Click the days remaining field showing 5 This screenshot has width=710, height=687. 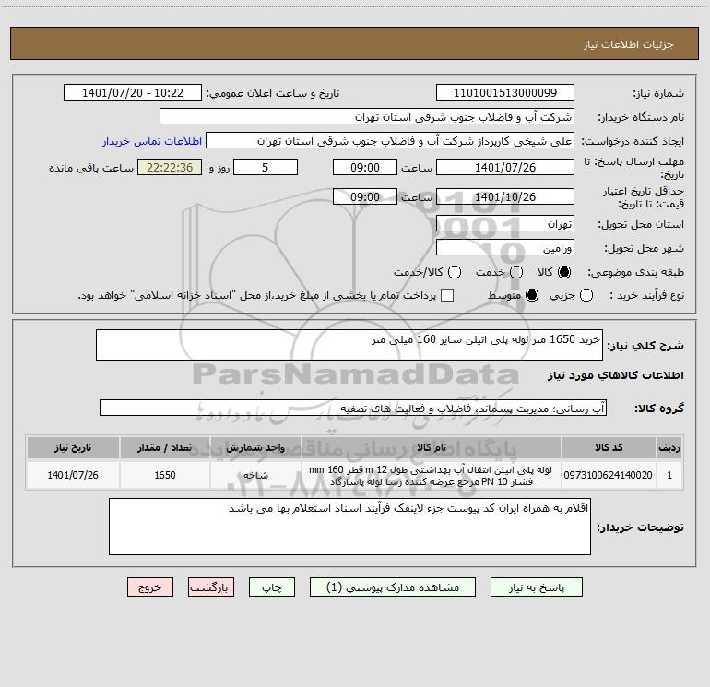(x=266, y=168)
